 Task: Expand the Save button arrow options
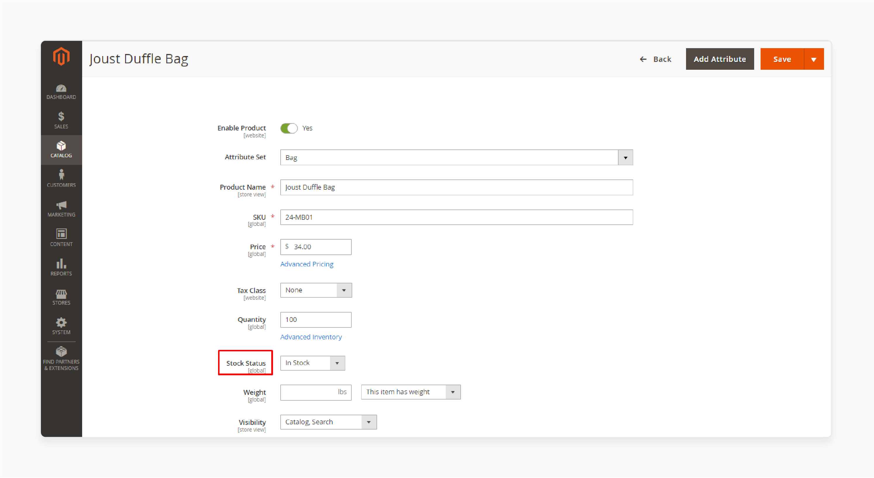pos(813,59)
